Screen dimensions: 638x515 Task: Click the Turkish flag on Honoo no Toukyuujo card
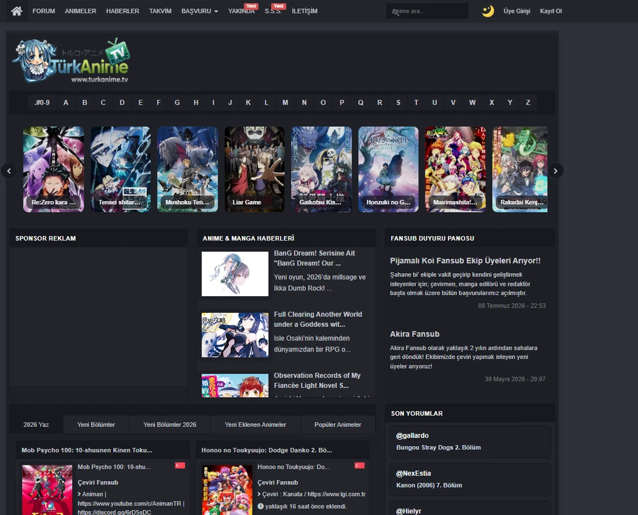tap(359, 465)
